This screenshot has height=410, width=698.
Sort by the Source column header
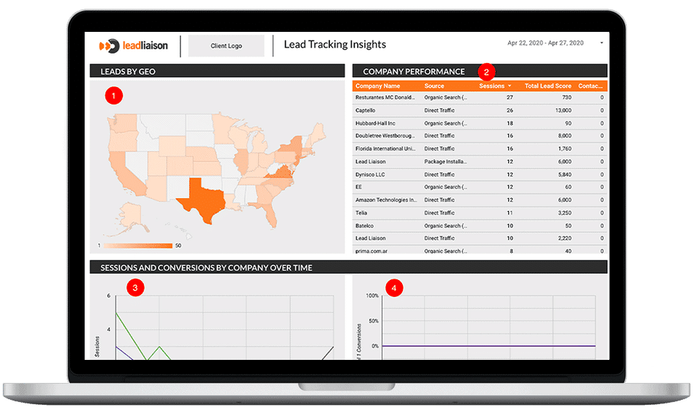tap(434, 86)
